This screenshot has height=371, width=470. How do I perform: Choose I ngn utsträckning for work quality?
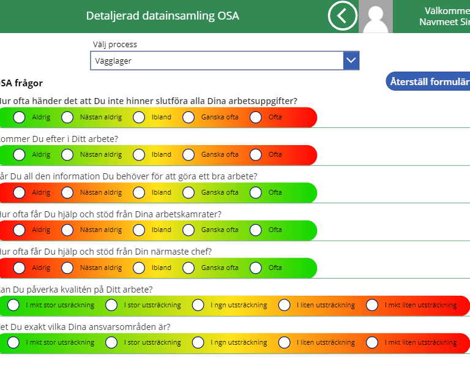198,305
